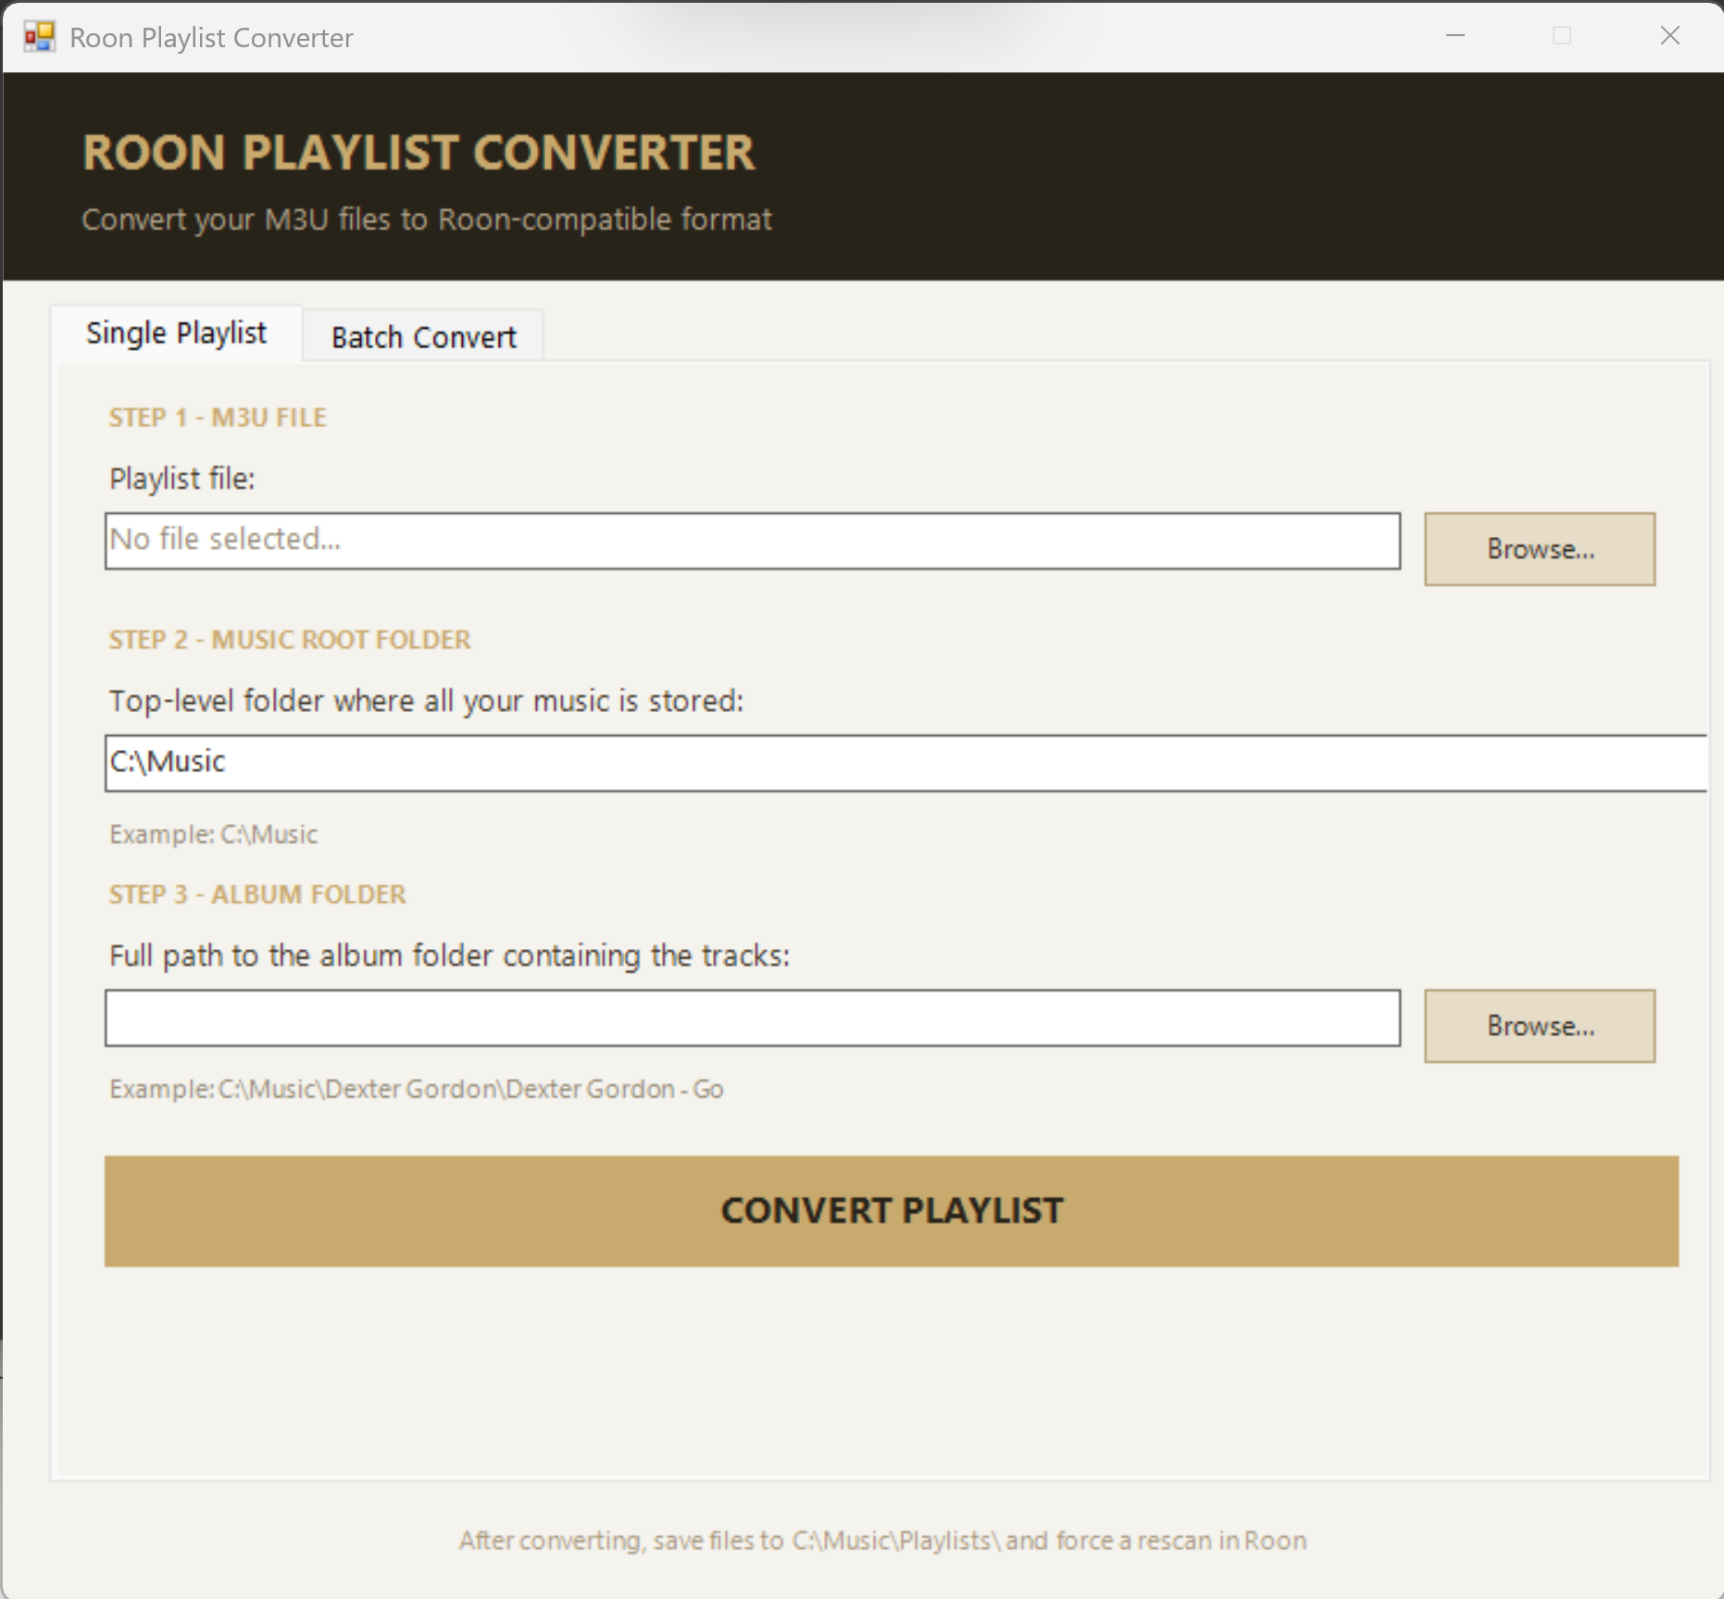Browse for the album folder
Viewport: 1724px width, 1599px height.
(x=1539, y=1026)
